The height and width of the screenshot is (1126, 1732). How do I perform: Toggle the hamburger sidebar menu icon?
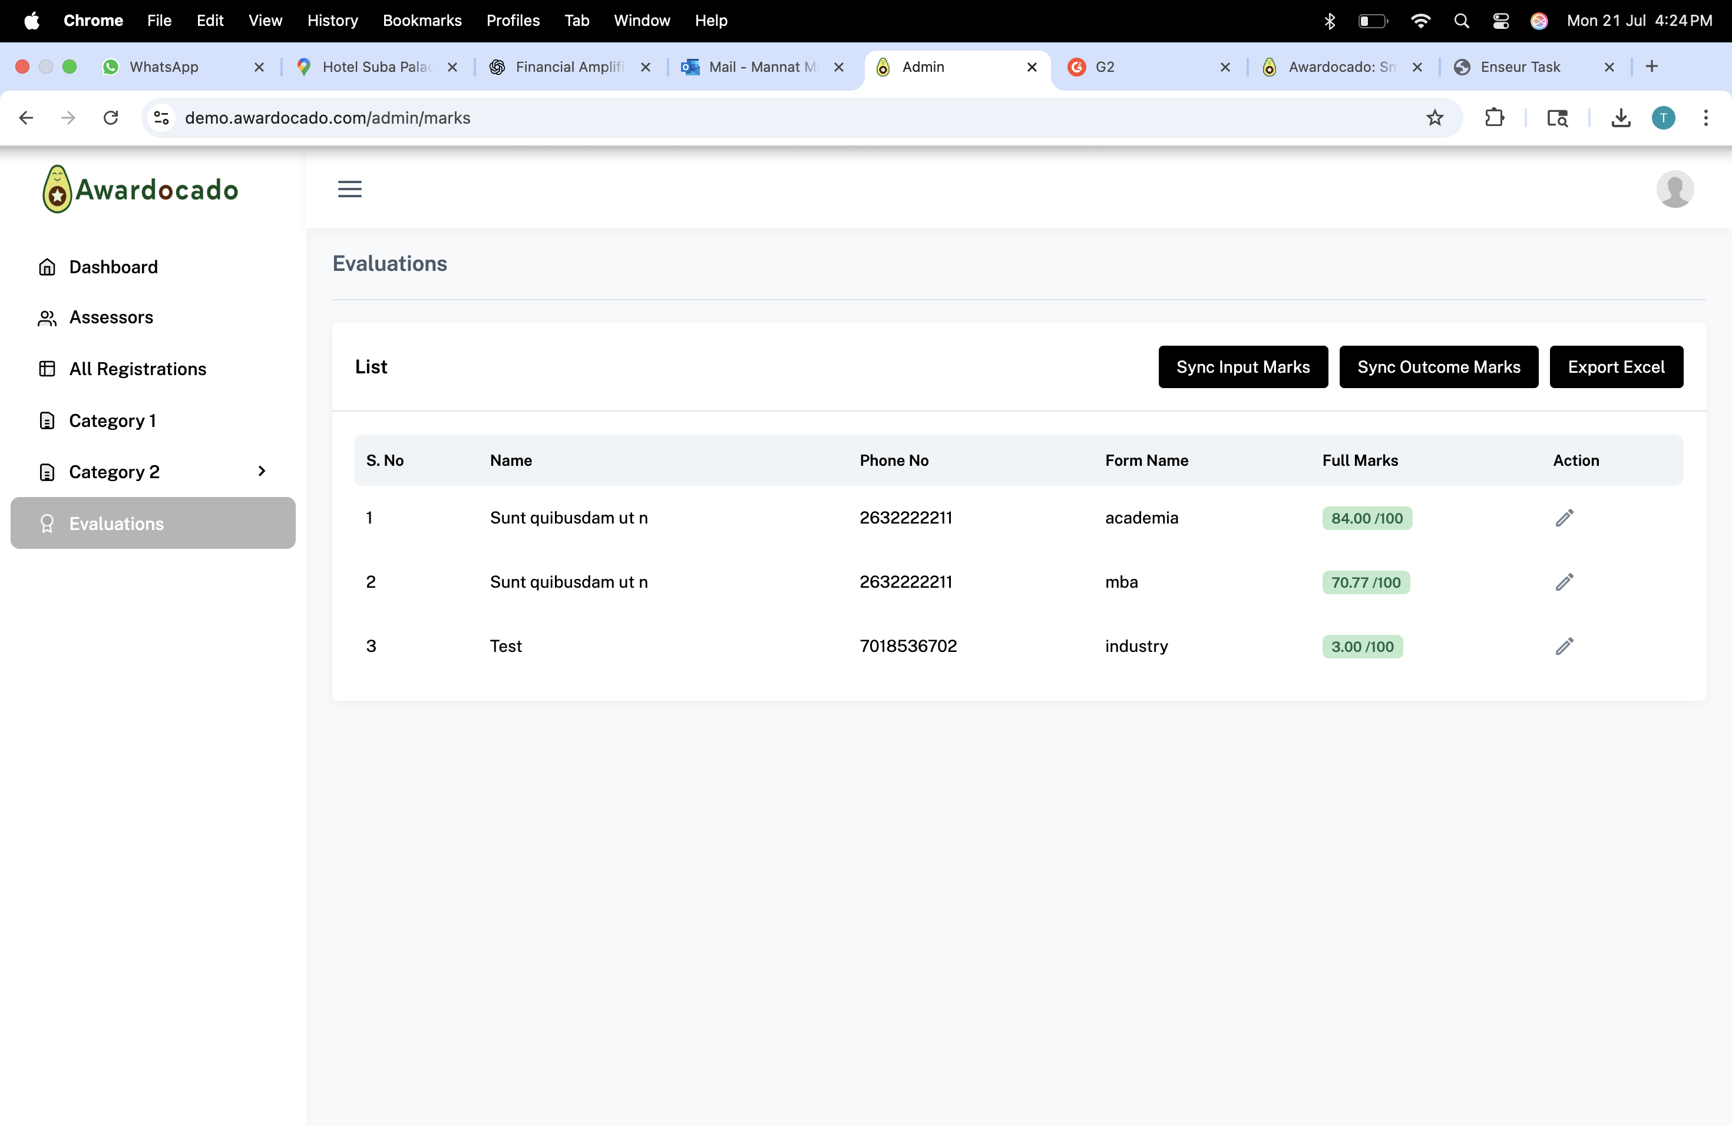click(349, 189)
